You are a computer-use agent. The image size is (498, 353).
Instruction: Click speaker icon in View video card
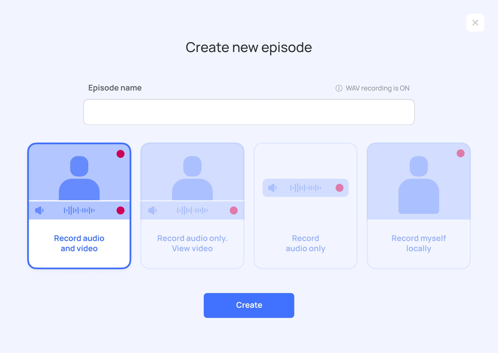pyautogui.click(x=152, y=210)
